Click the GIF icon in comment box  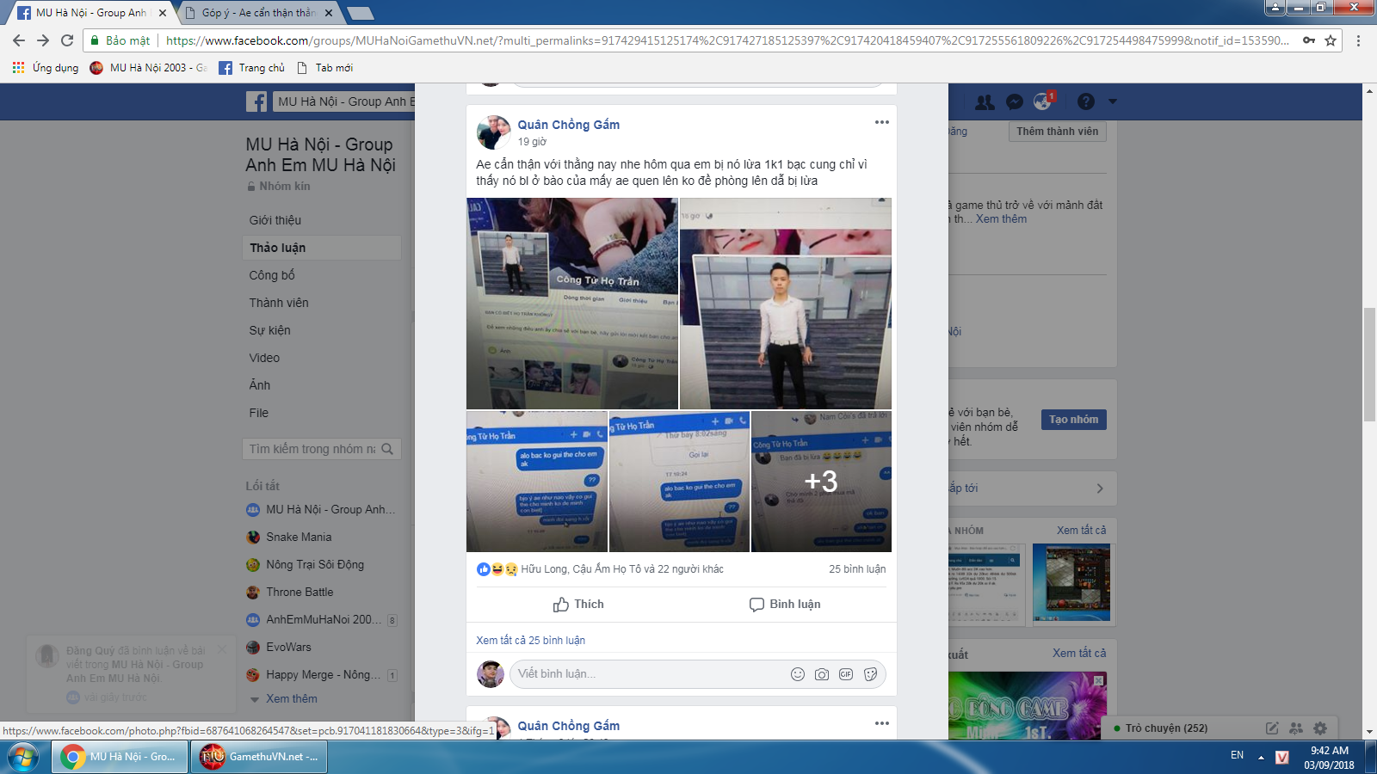point(846,674)
